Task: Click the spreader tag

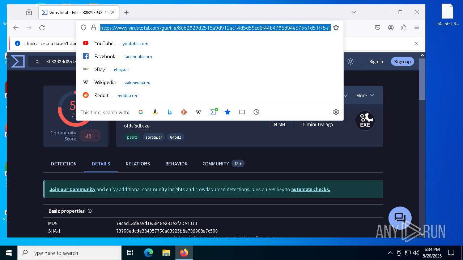Action: [154, 137]
